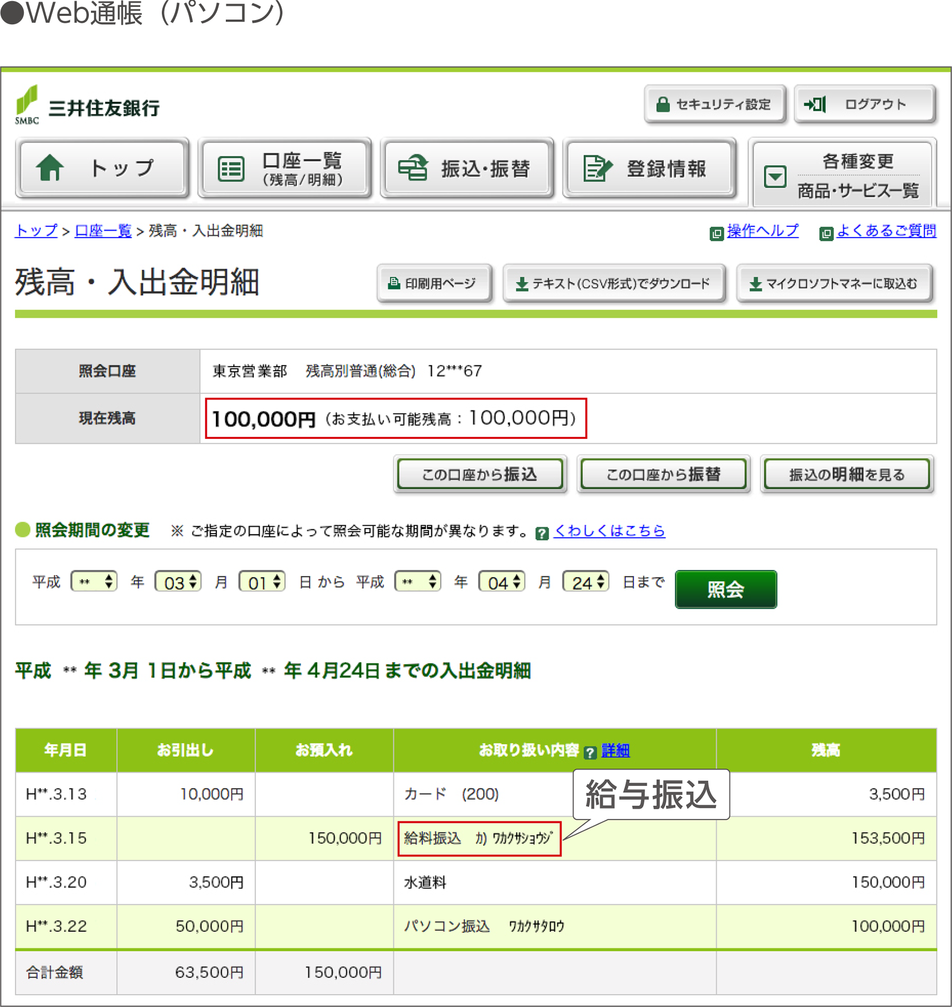Image resolution: width=952 pixels, height=1007 pixels.
Task: Open the 詳細 link in the table header
Action: (x=615, y=750)
